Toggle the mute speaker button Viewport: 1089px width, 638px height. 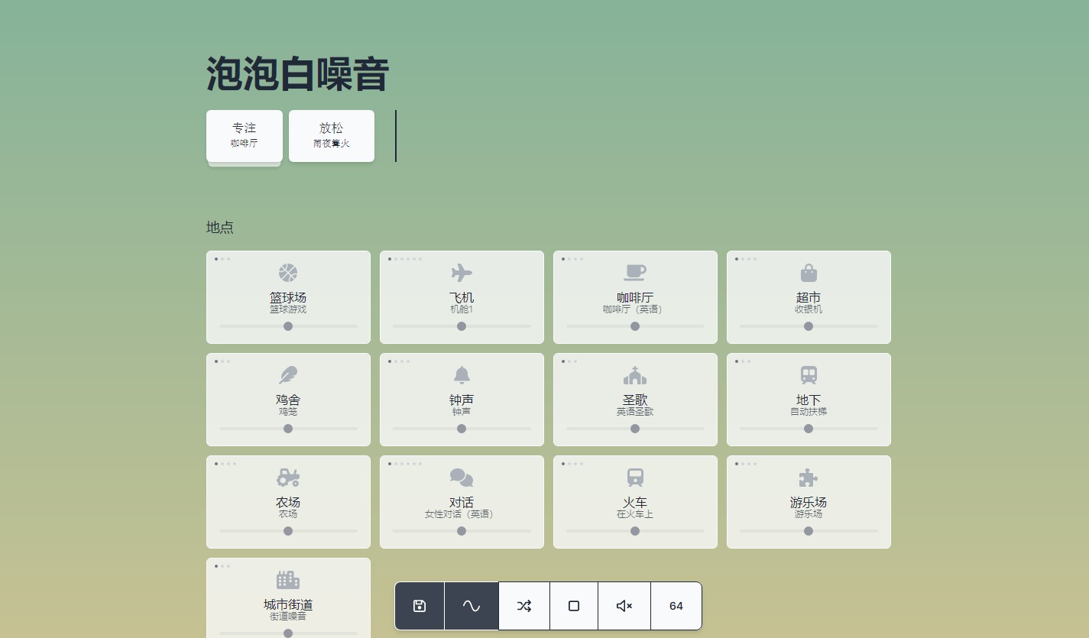coord(624,606)
